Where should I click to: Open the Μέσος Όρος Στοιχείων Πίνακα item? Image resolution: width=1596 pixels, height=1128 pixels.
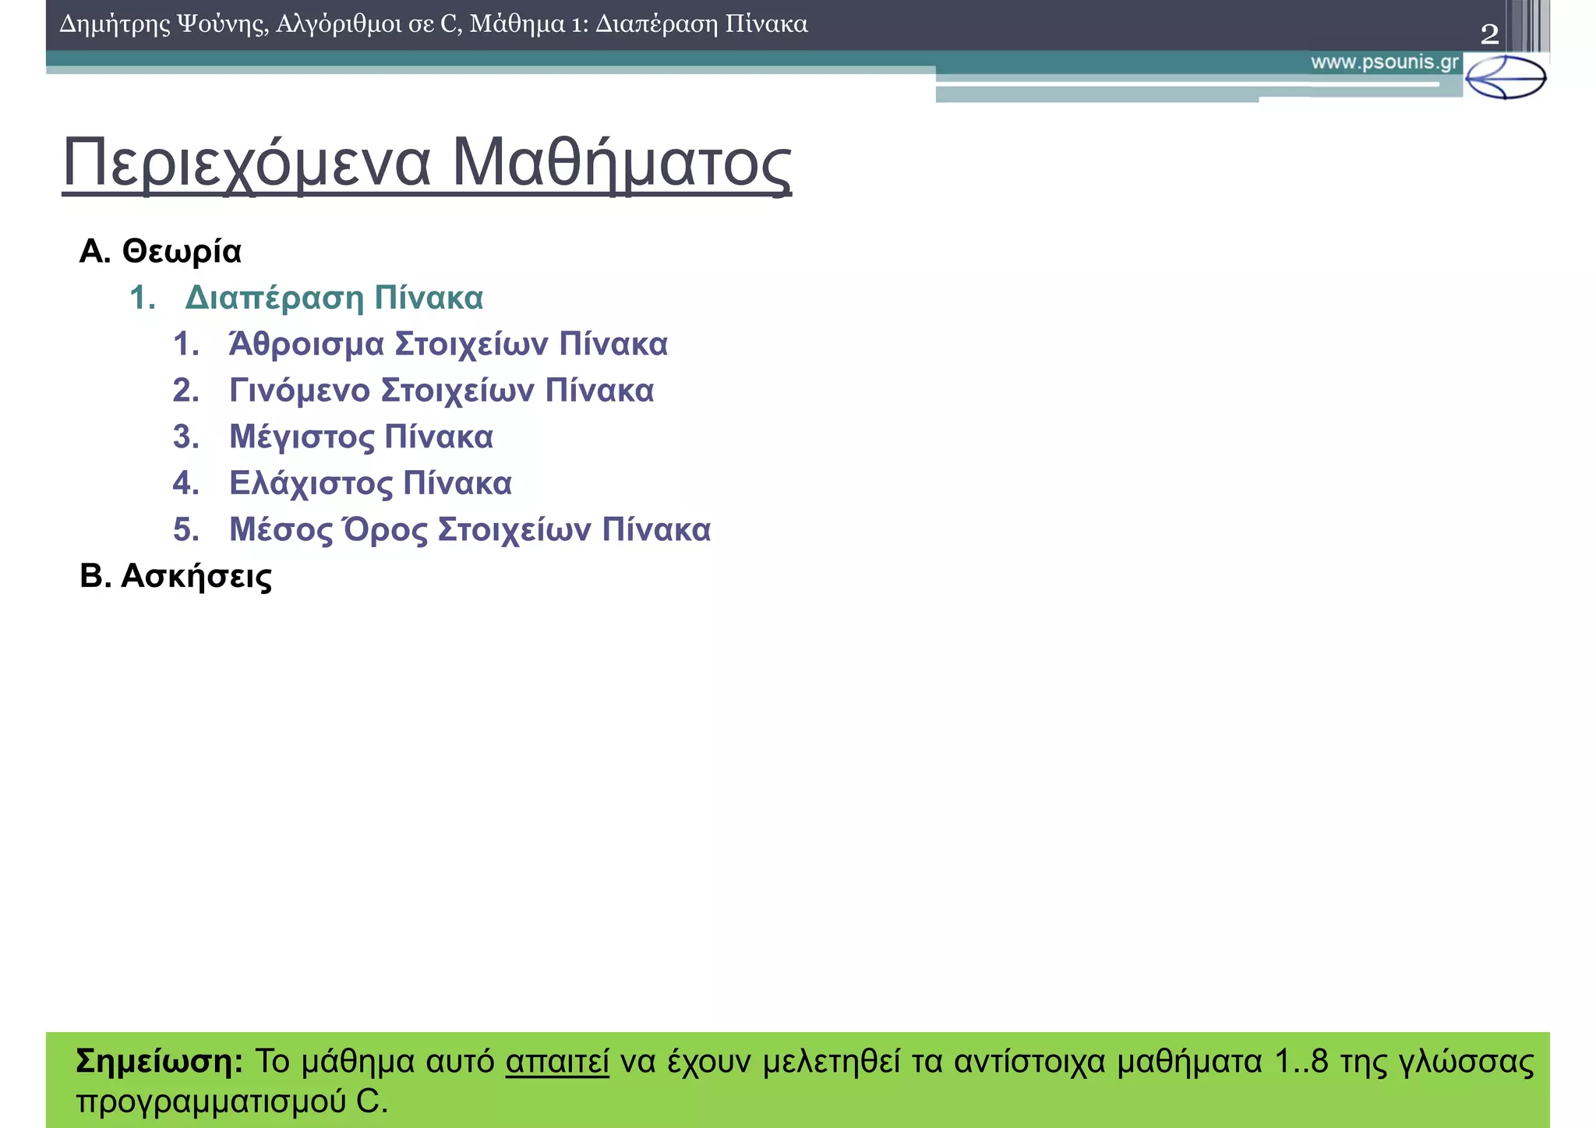coord(469,530)
